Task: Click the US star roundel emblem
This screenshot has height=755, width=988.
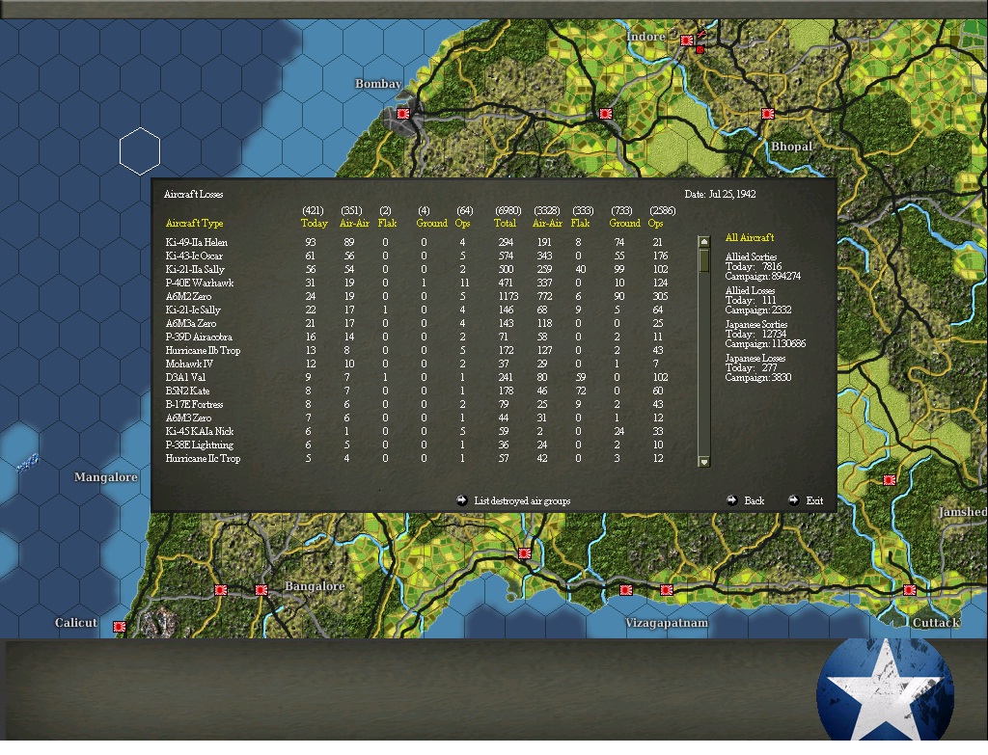Action: [x=885, y=690]
